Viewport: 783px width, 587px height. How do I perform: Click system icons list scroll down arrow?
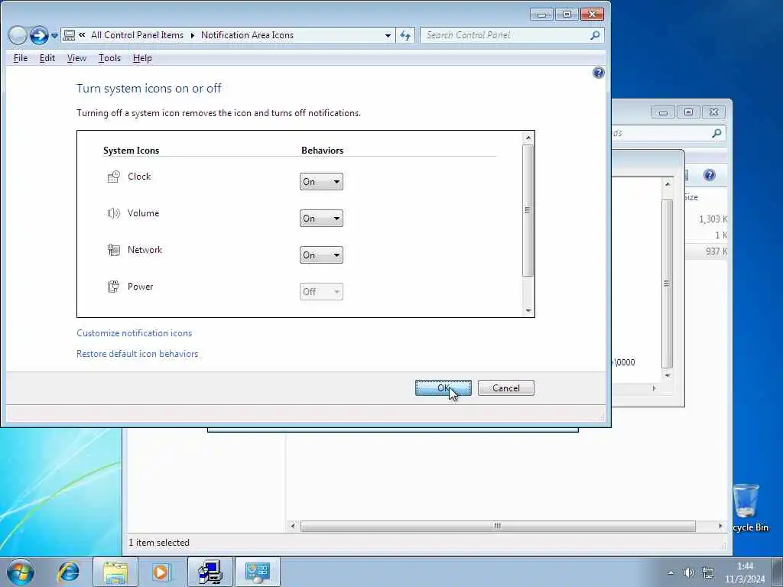tap(528, 310)
